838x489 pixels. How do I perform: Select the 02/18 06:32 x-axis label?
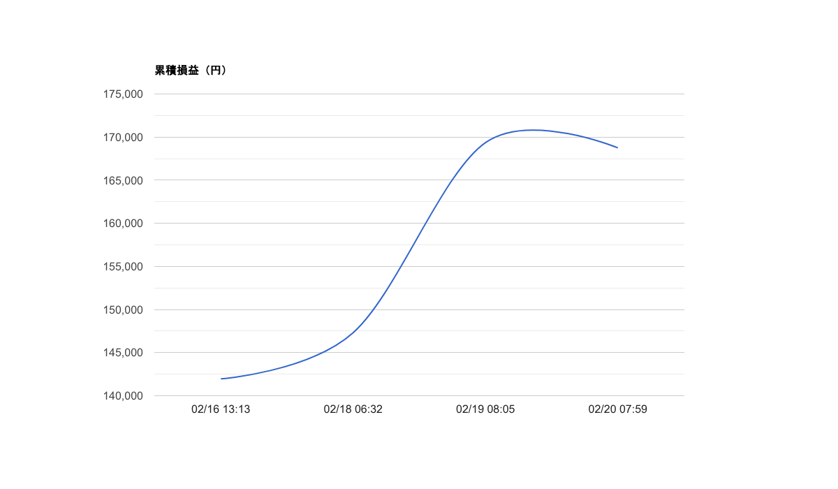(353, 409)
